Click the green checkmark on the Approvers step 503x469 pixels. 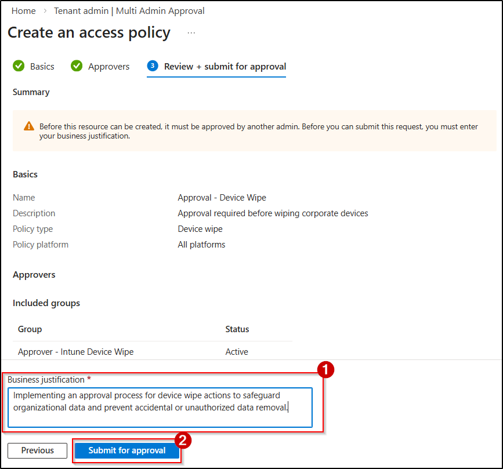point(77,66)
